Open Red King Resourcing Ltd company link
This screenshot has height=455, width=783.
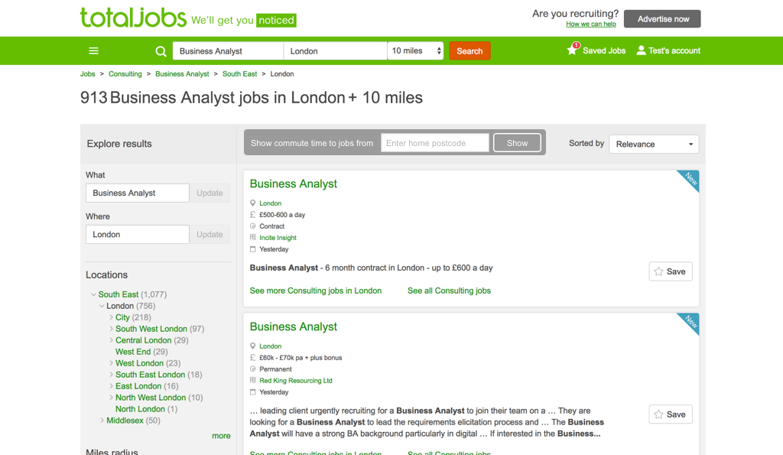coord(296,381)
